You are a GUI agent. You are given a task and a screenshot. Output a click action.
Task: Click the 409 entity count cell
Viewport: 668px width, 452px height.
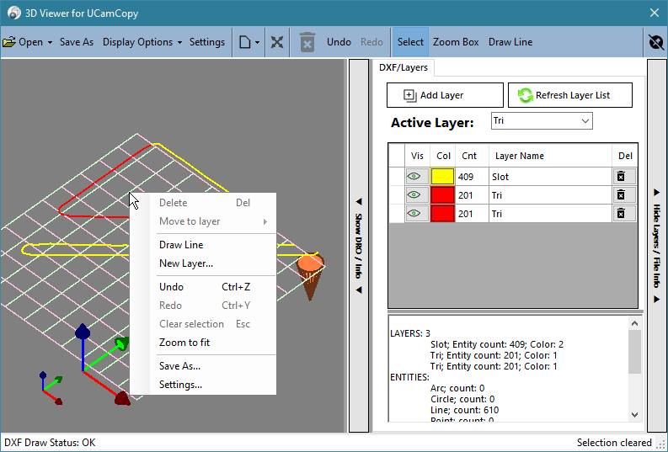472,177
